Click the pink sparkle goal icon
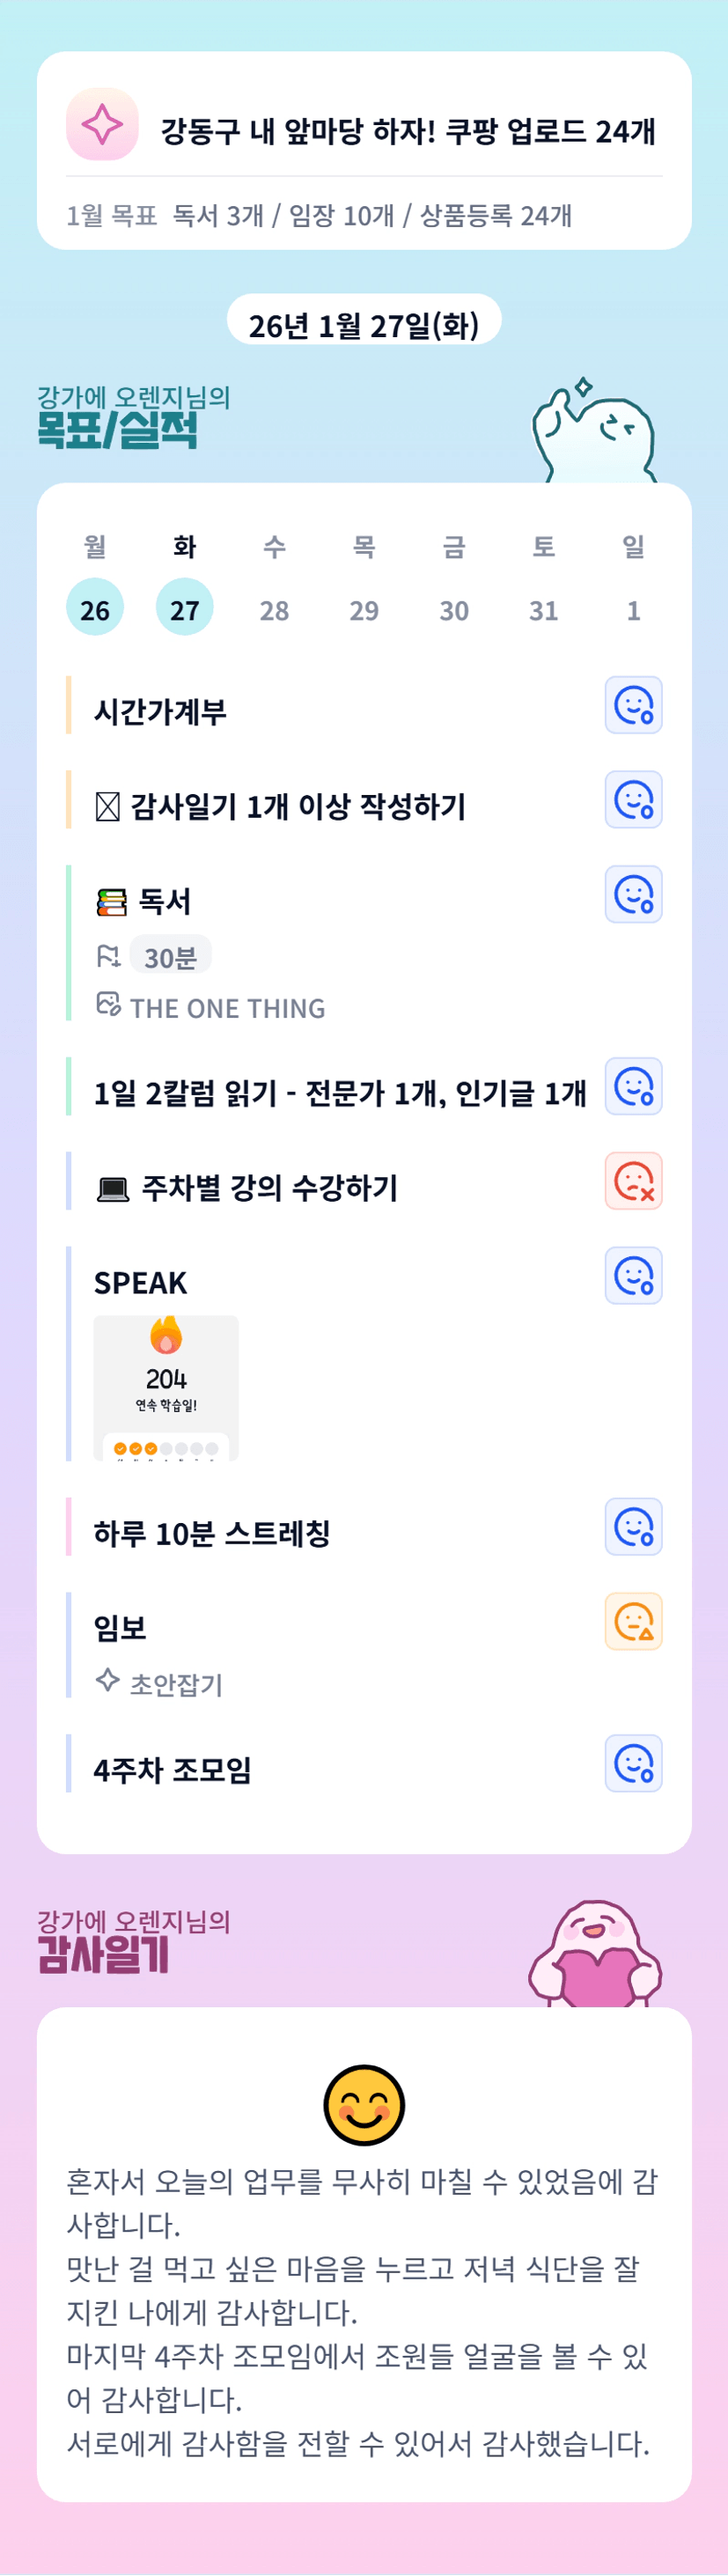Screen dimensions: 728x2576 pyautogui.click(x=102, y=125)
